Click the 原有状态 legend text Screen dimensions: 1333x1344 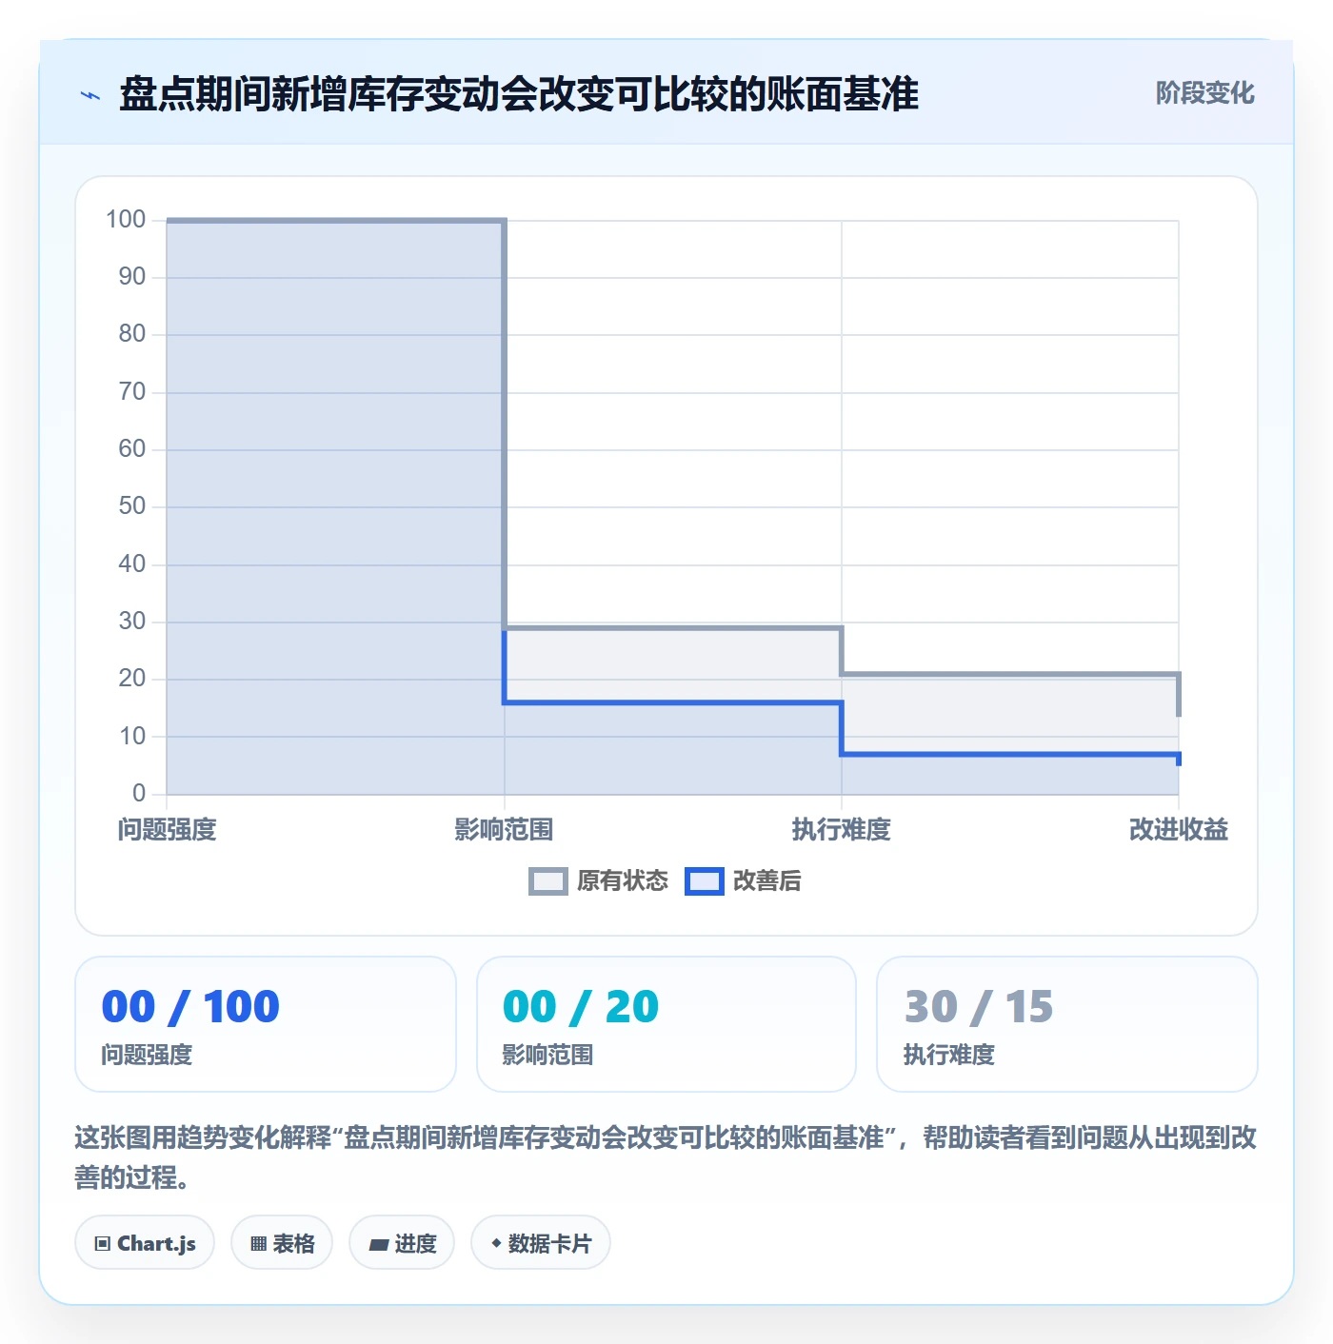point(623,881)
